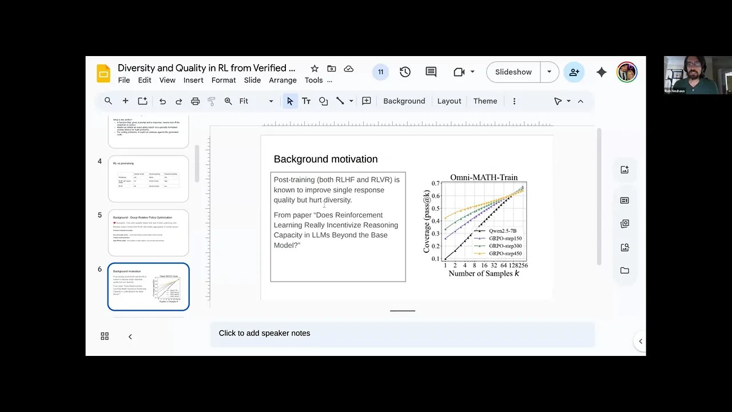Click the share people icon button

click(574, 72)
